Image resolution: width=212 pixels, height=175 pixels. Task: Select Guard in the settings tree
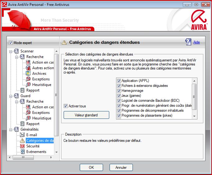(25, 96)
